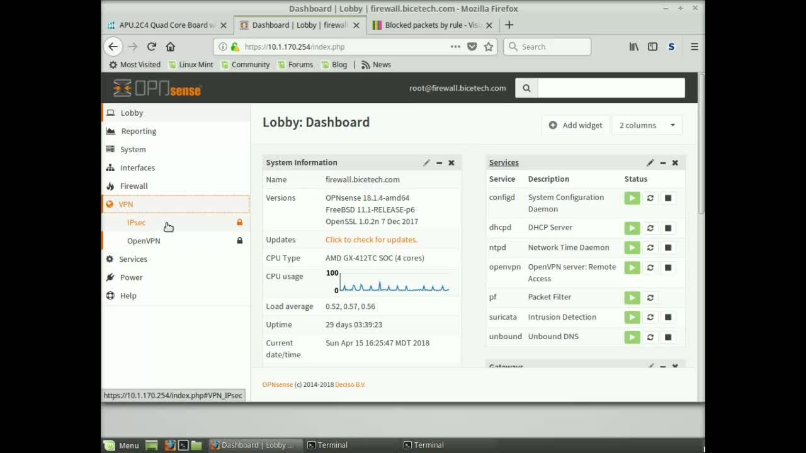Viewport: 806px width, 453px height.
Task: Expand the Help menu
Action: (176, 295)
